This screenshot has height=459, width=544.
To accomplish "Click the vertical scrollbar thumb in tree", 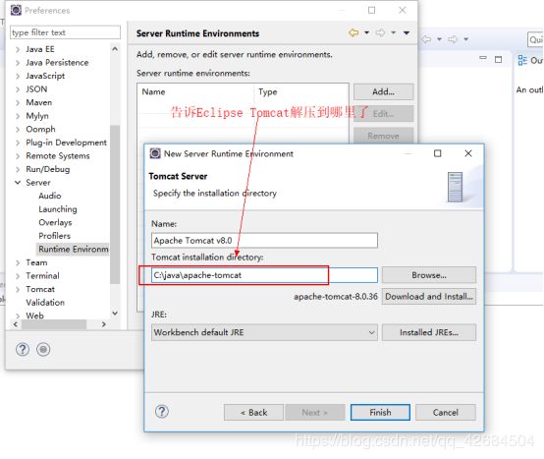I will tap(115, 204).
